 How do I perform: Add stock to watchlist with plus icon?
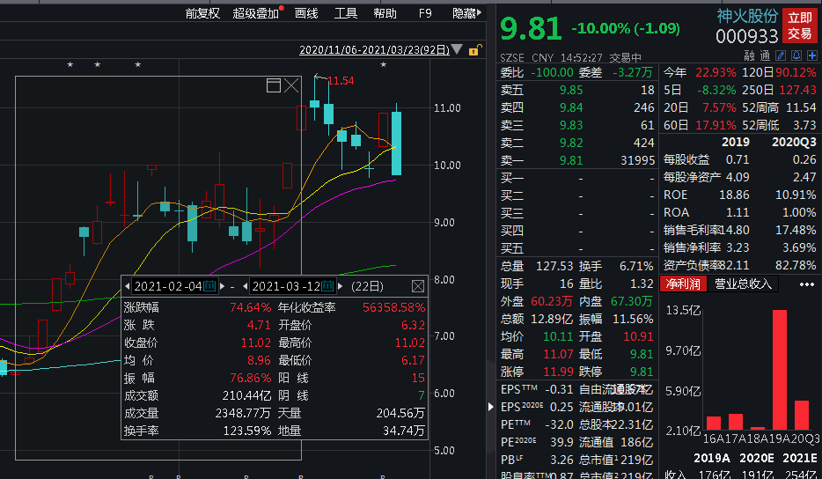coord(812,55)
